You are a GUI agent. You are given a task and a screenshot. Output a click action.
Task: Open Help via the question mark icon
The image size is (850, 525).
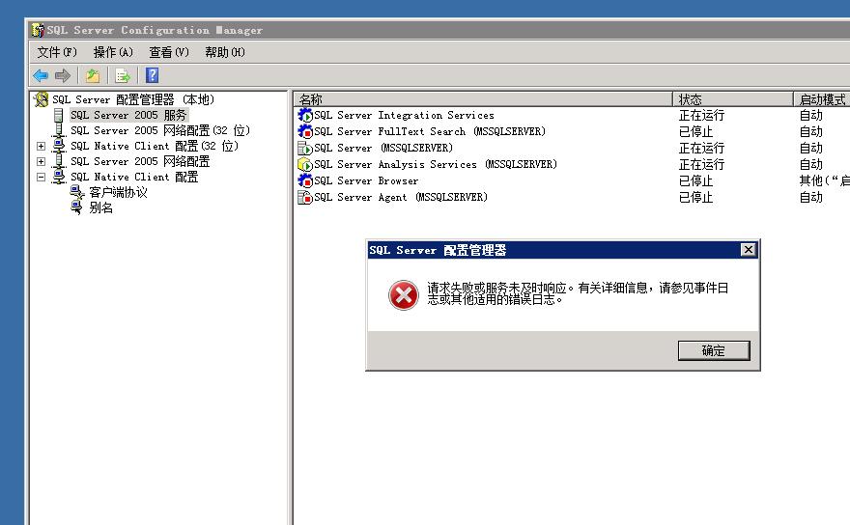click(x=152, y=75)
